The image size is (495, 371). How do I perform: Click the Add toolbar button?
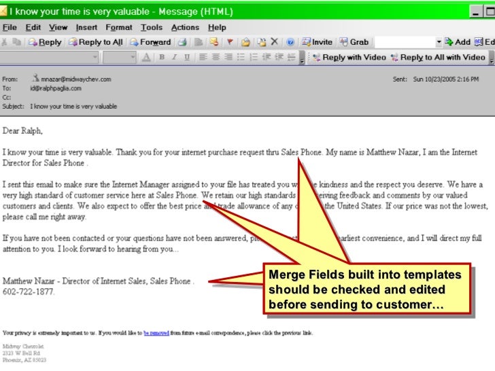click(458, 42)
